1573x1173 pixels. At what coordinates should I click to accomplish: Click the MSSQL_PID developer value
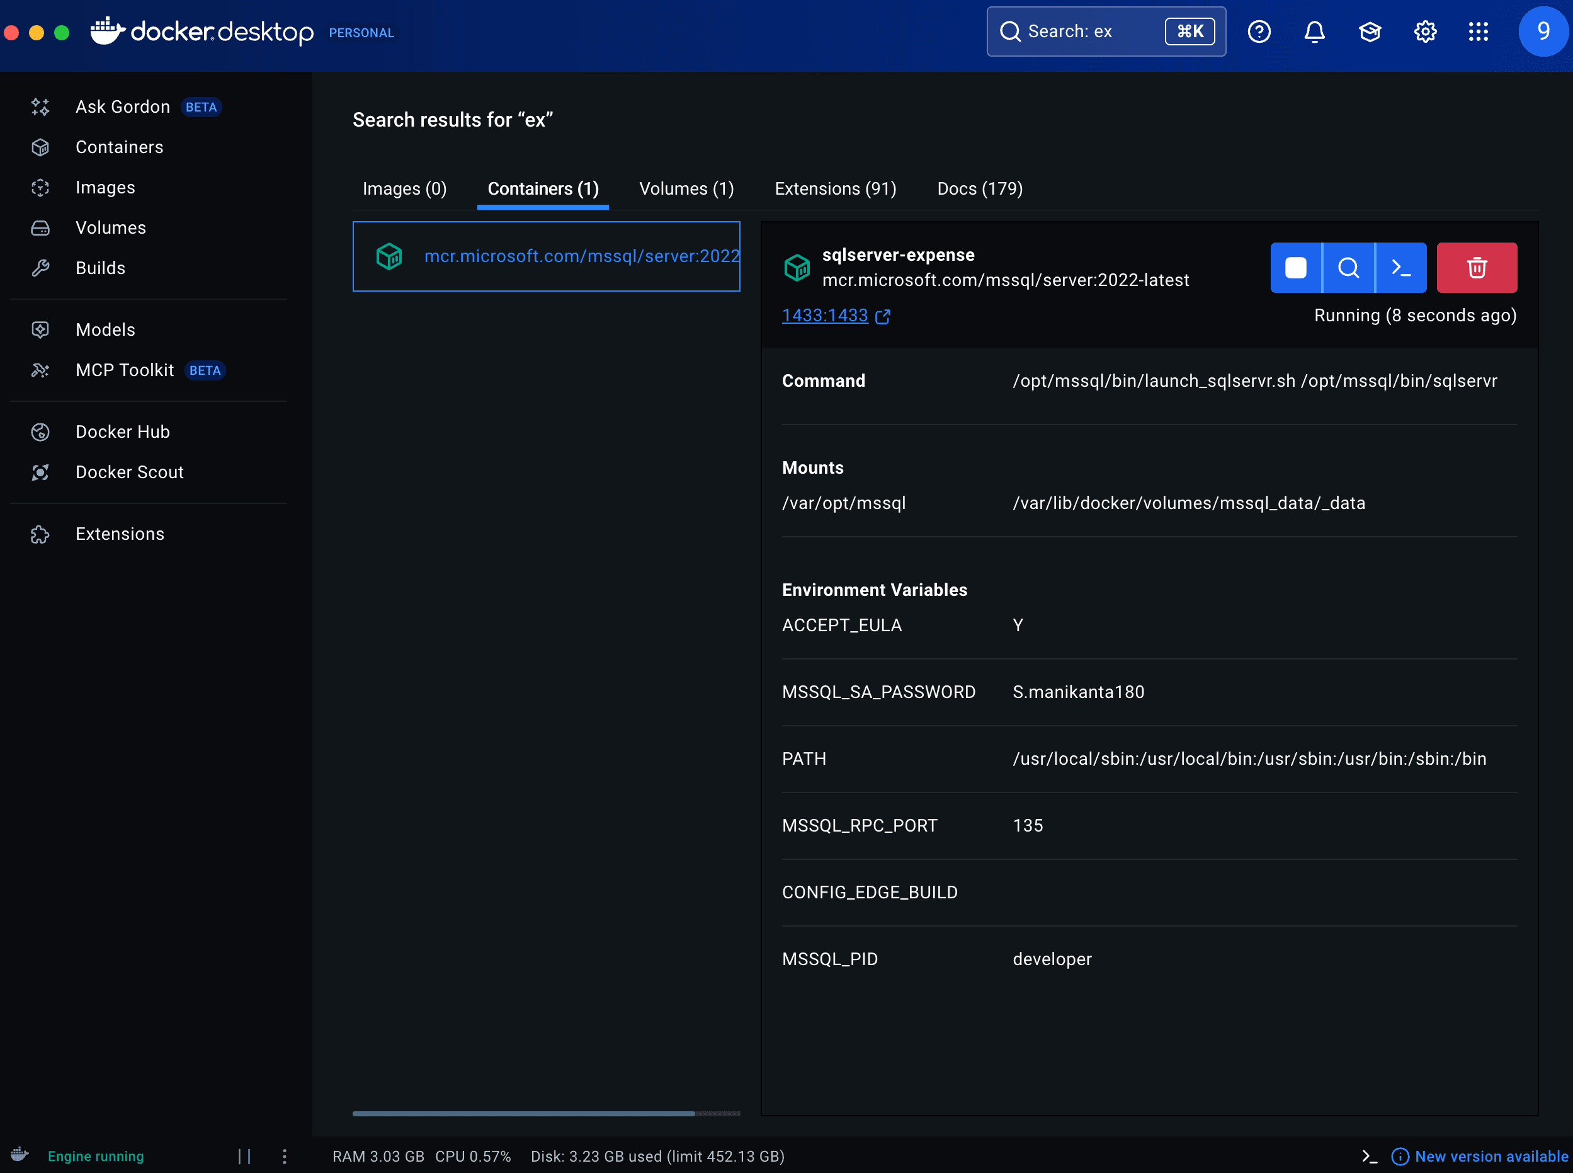1052,959
